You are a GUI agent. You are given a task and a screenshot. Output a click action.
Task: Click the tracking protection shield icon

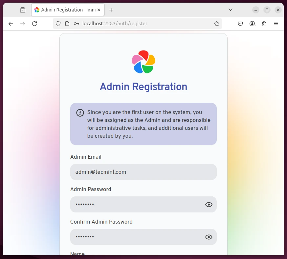[x=58, y=24]
